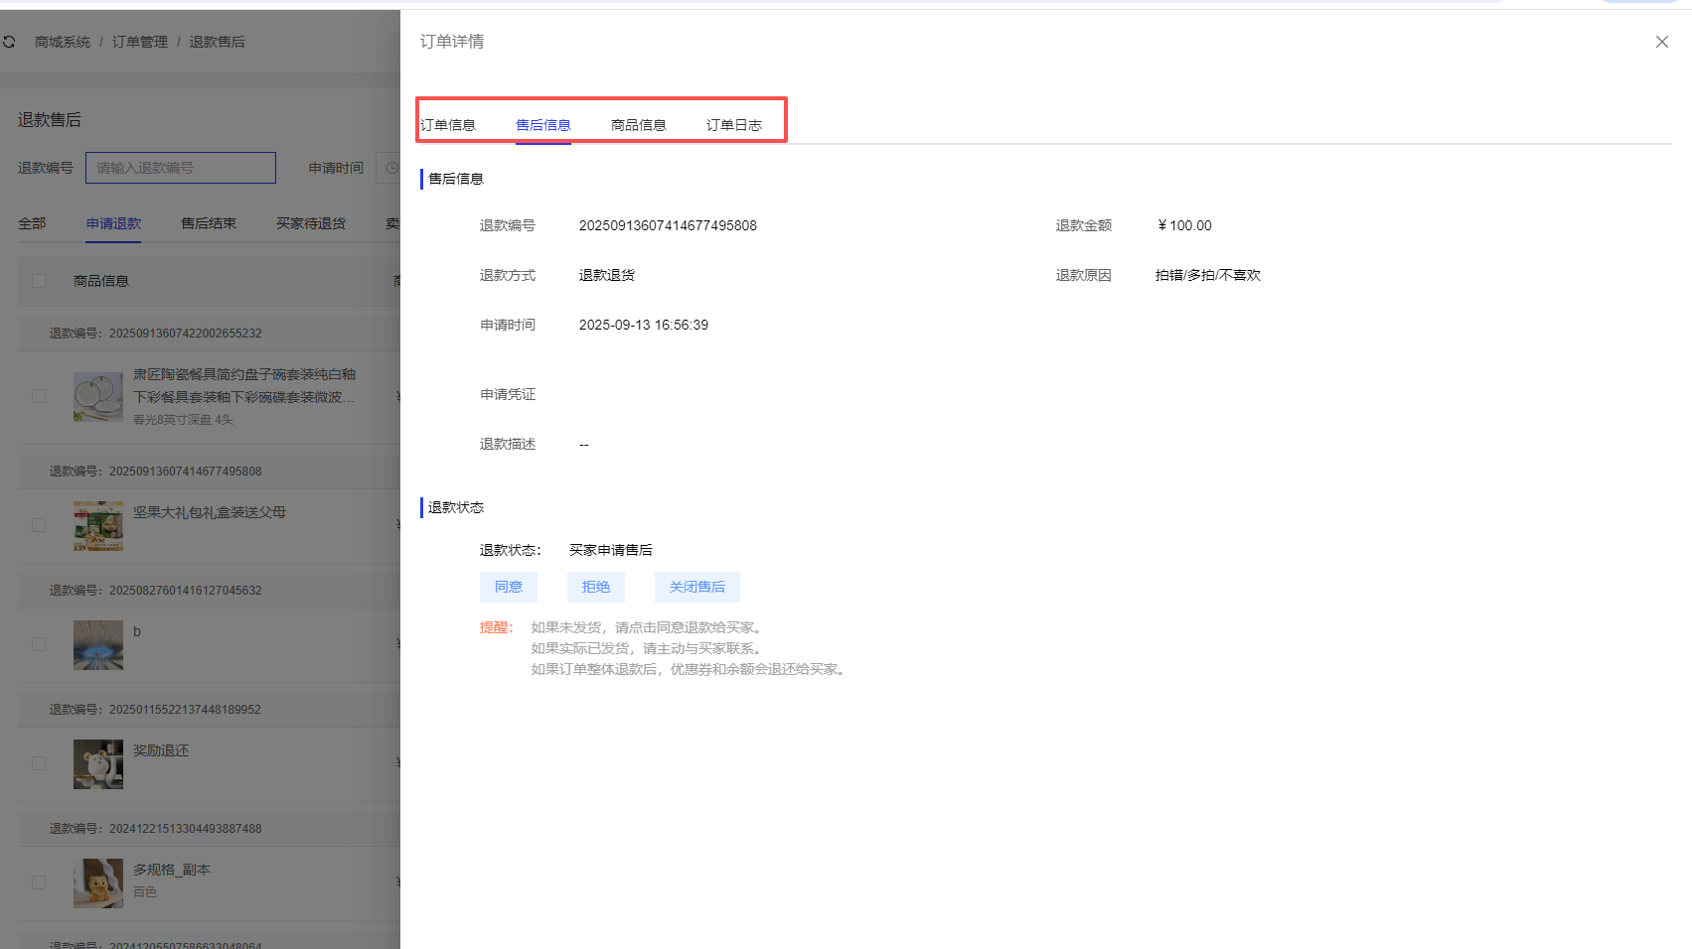Image resolution: width=1692 pixels, height=949 pixels.
Task: Tick the checkbox for 奖励退还 item
Action: tap(39, 763)
